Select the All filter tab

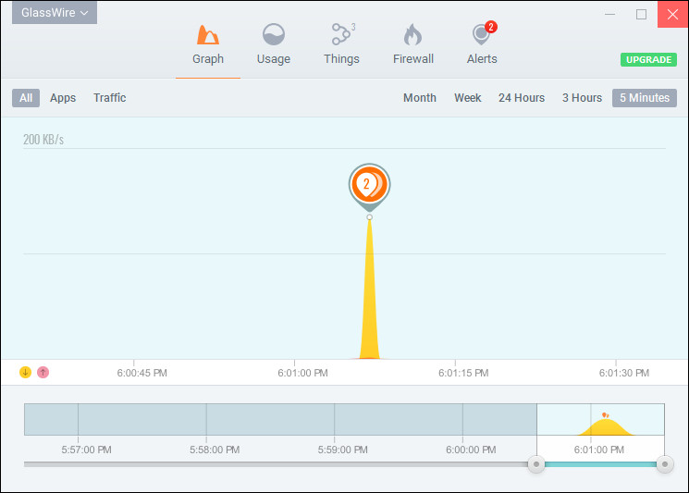point(26,98)
